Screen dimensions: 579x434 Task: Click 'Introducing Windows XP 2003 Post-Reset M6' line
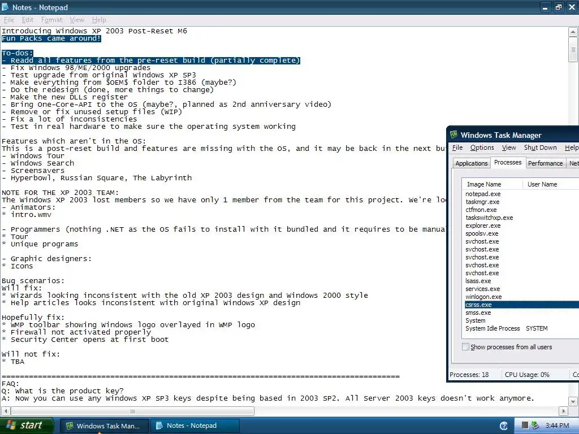[x=94, y=31]
